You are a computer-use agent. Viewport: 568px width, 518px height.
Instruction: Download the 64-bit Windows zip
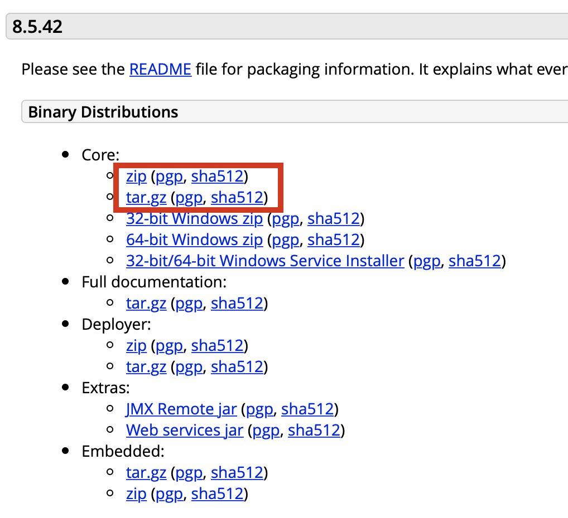pyautogui.click(x=195, y=240)
